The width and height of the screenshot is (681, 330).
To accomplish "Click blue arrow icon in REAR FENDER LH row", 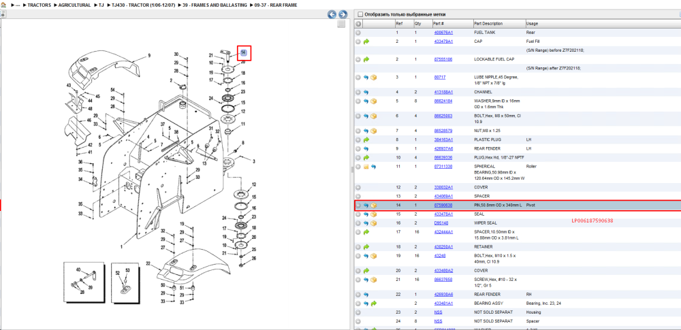I will point(366,149).
